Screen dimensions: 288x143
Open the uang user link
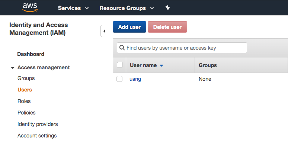coord(135,79)
